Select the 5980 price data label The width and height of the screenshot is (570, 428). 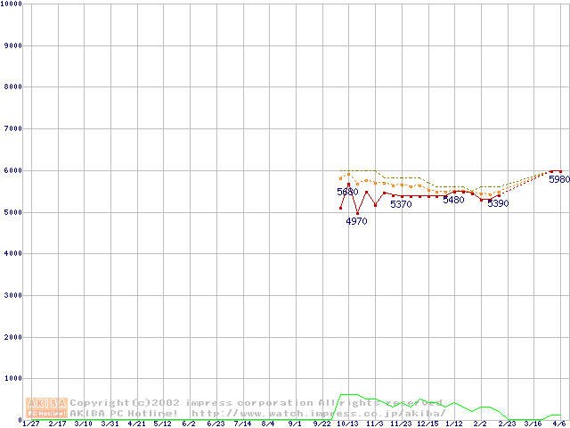pos(558,179)
